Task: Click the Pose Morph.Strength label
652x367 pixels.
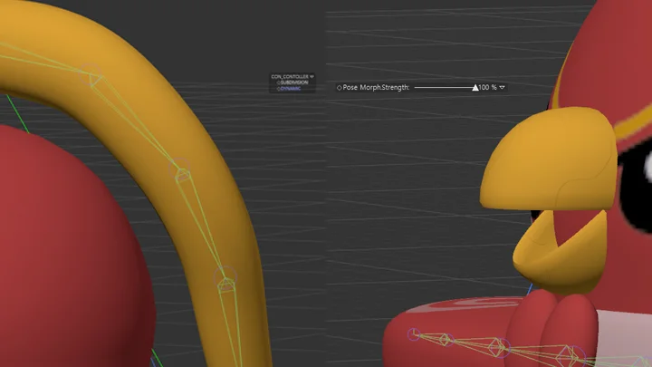Action: pos(376,87)
